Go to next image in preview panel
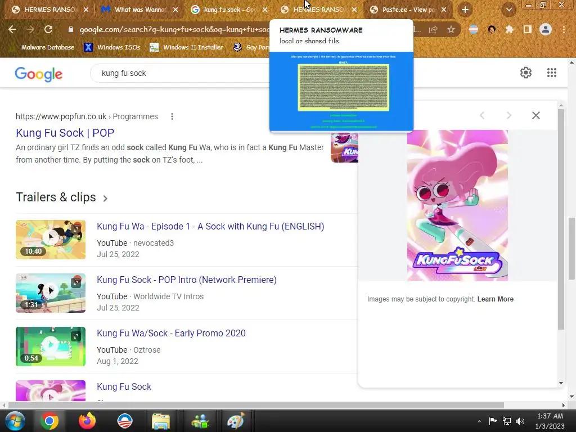 pos(508,115)
